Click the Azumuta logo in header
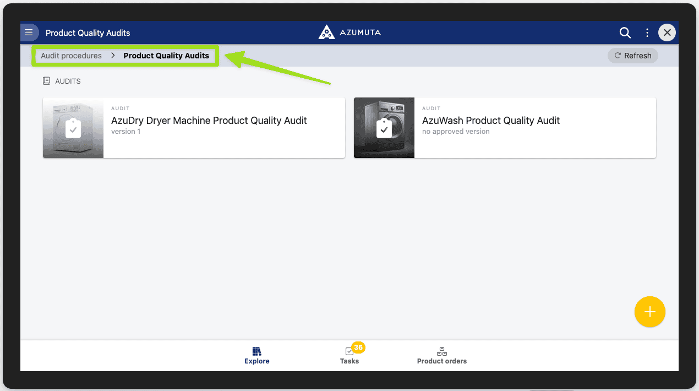Screen dimensions: 699x391 click(x=349, y=32)
